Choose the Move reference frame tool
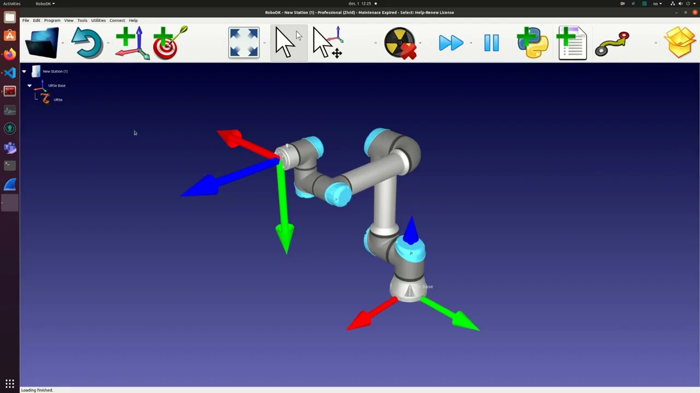Screen dimensions: 700x393 pos(328,43)
